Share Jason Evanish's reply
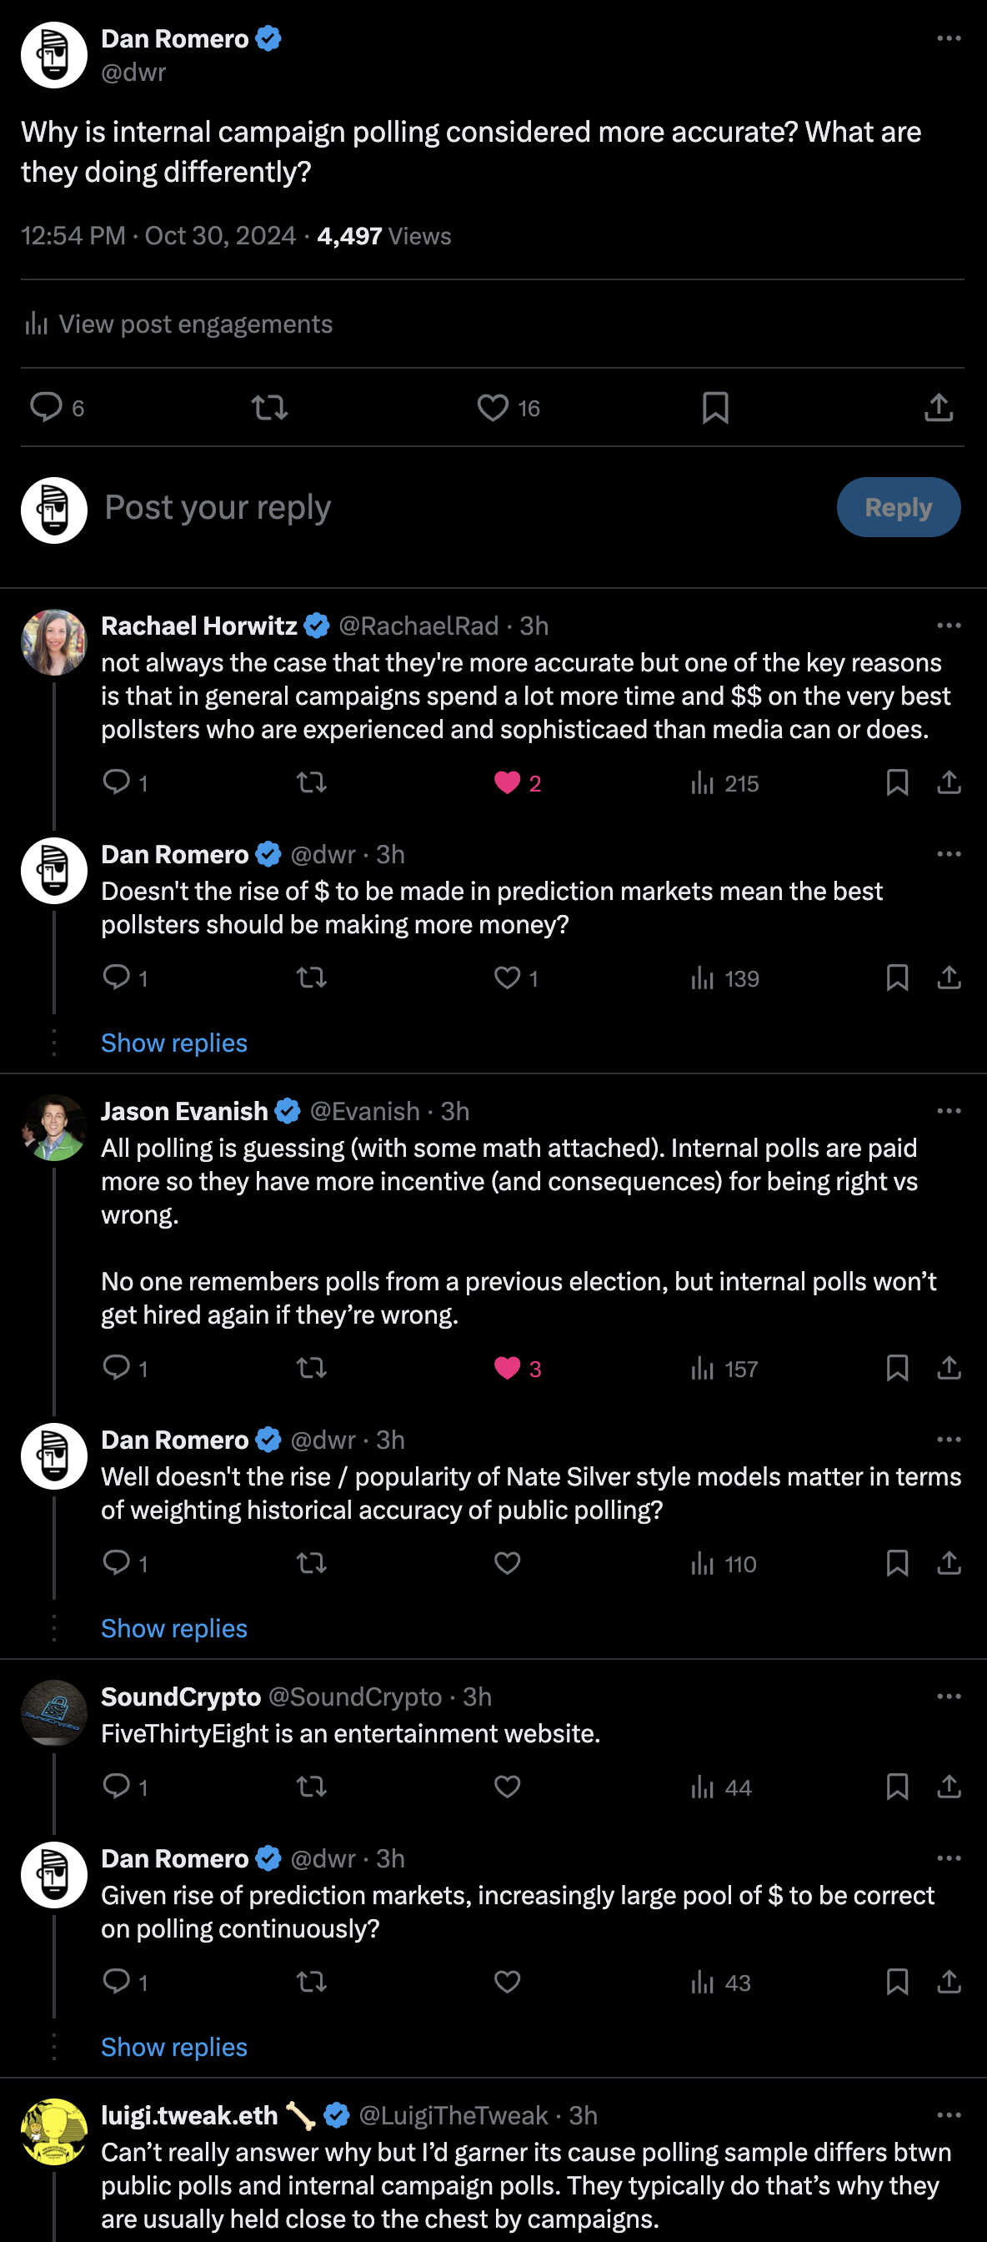 949,1368
